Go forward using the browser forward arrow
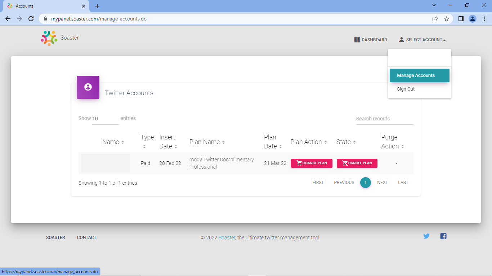This screenshot has height=276, width=492. [19, 19]
